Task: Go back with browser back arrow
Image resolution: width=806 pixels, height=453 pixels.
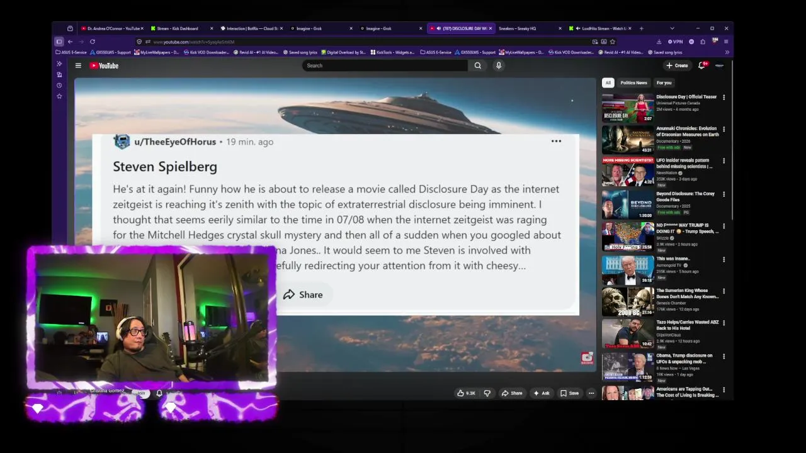Action: click(70, 42)
